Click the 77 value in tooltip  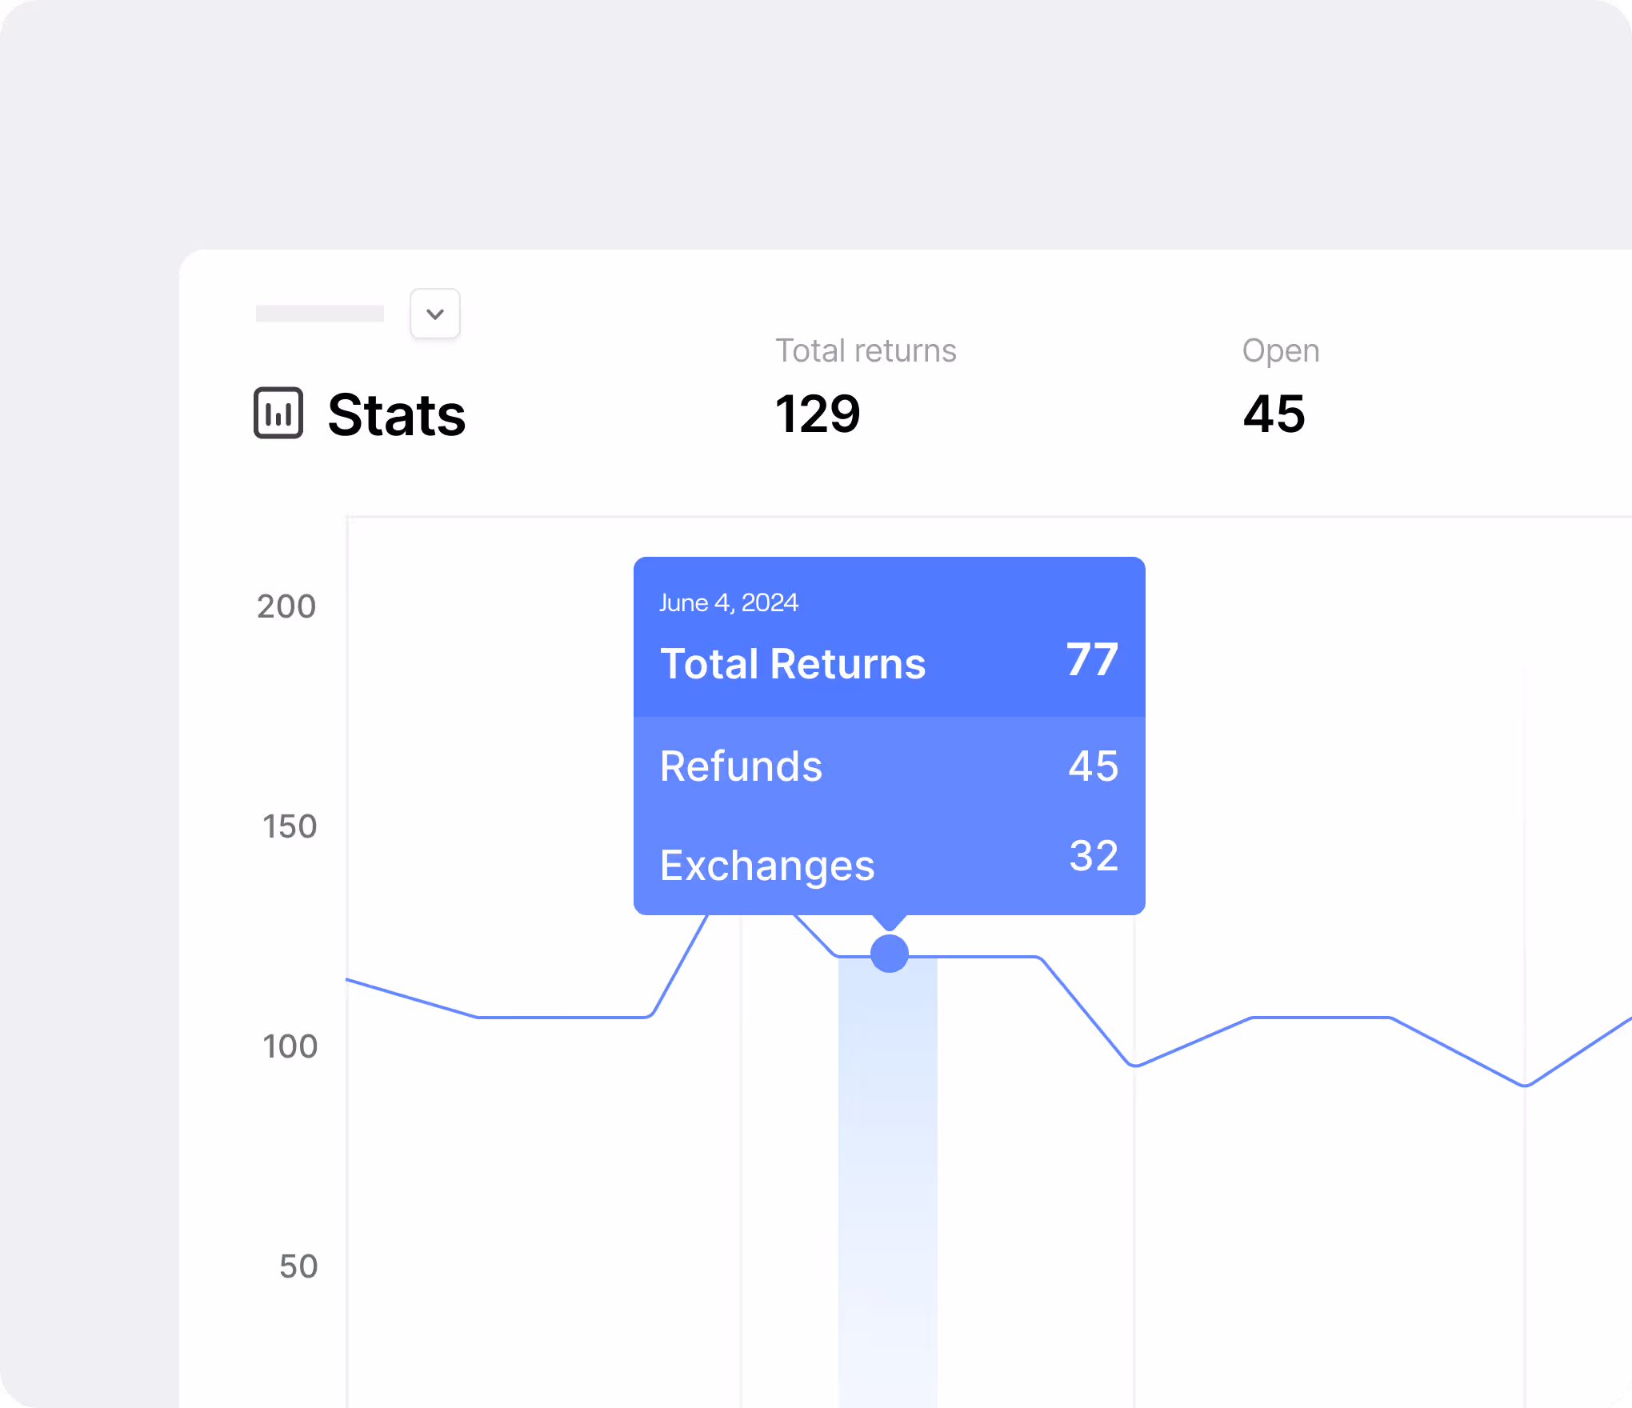(x=1092, y=660)
